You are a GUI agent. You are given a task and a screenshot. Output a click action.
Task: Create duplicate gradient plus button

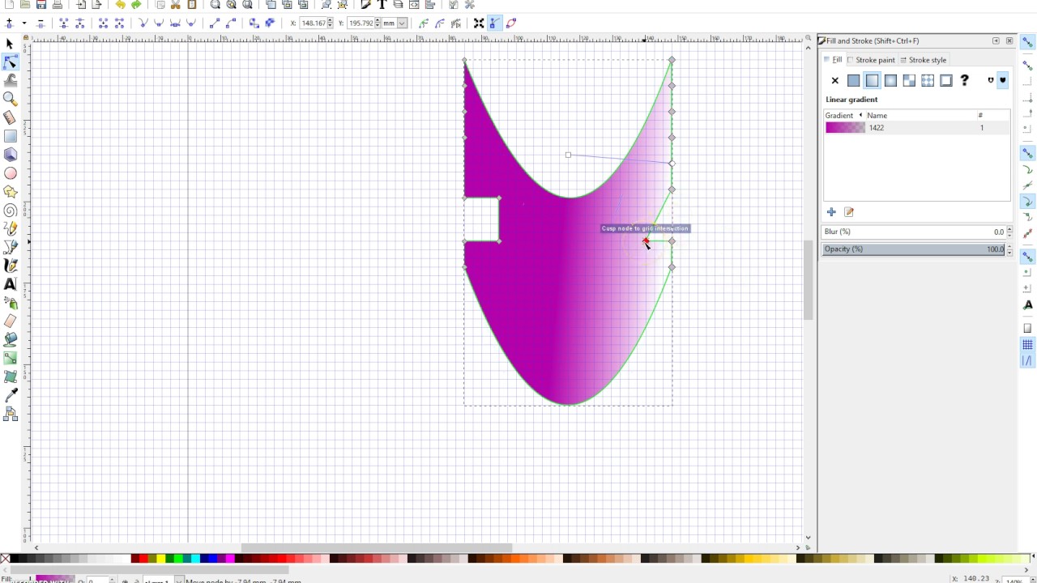pyautogui.click(x=831, y=212)
